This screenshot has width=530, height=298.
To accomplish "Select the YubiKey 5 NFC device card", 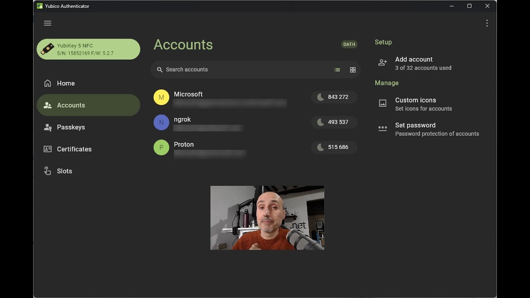I will [x=88, y=49].
